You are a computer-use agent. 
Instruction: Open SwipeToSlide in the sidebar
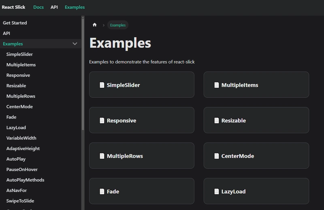pos(20,201)
